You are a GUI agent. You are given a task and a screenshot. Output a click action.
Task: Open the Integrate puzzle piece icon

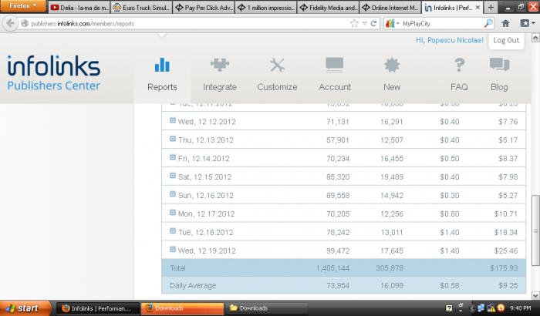[x=220, y=65]
